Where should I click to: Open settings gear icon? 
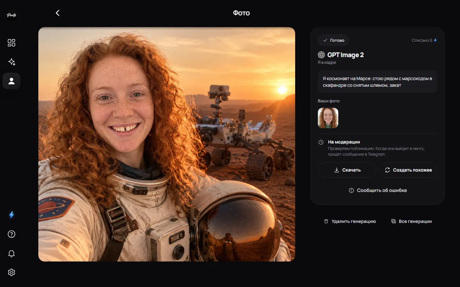click(11, 272)
